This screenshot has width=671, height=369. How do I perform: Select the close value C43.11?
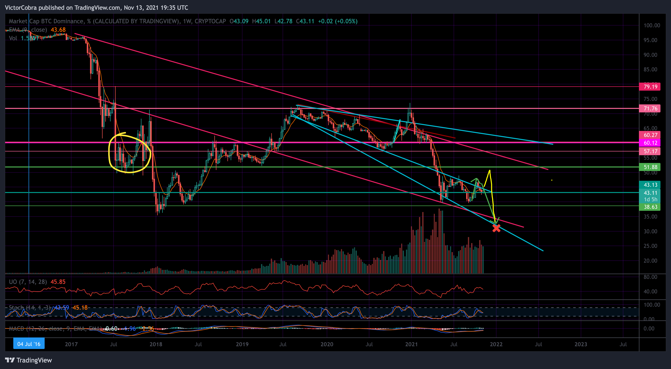(x=305, y=21)
